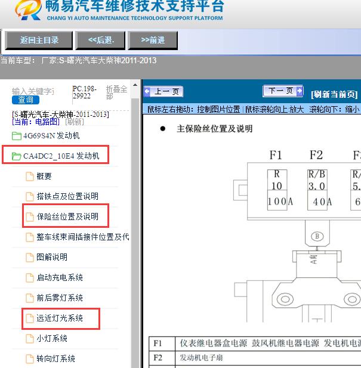
Task: Click the F2 40A fuse in diagram
Action: 317,190
